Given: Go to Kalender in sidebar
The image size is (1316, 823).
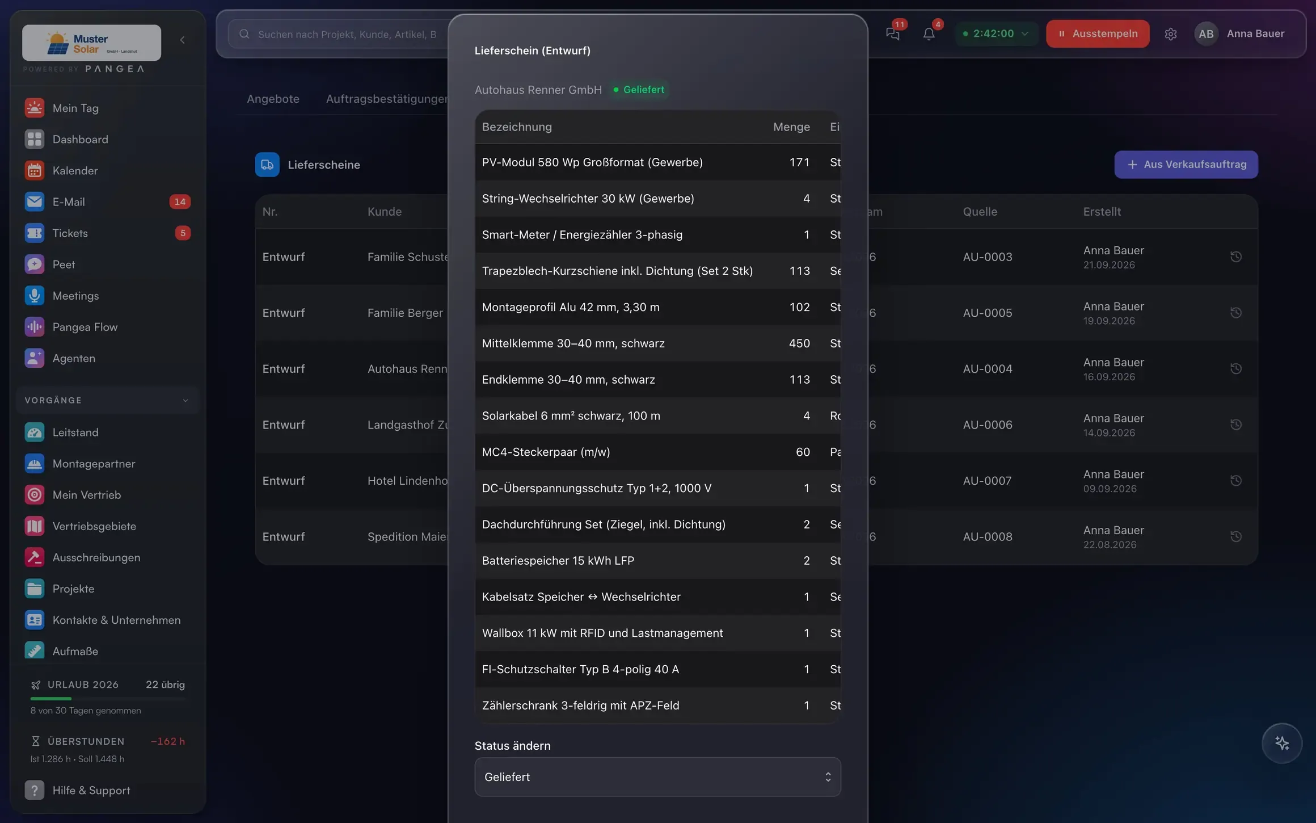Looking at the screenshot, I should pyautogui.click(x=107, y=170).
